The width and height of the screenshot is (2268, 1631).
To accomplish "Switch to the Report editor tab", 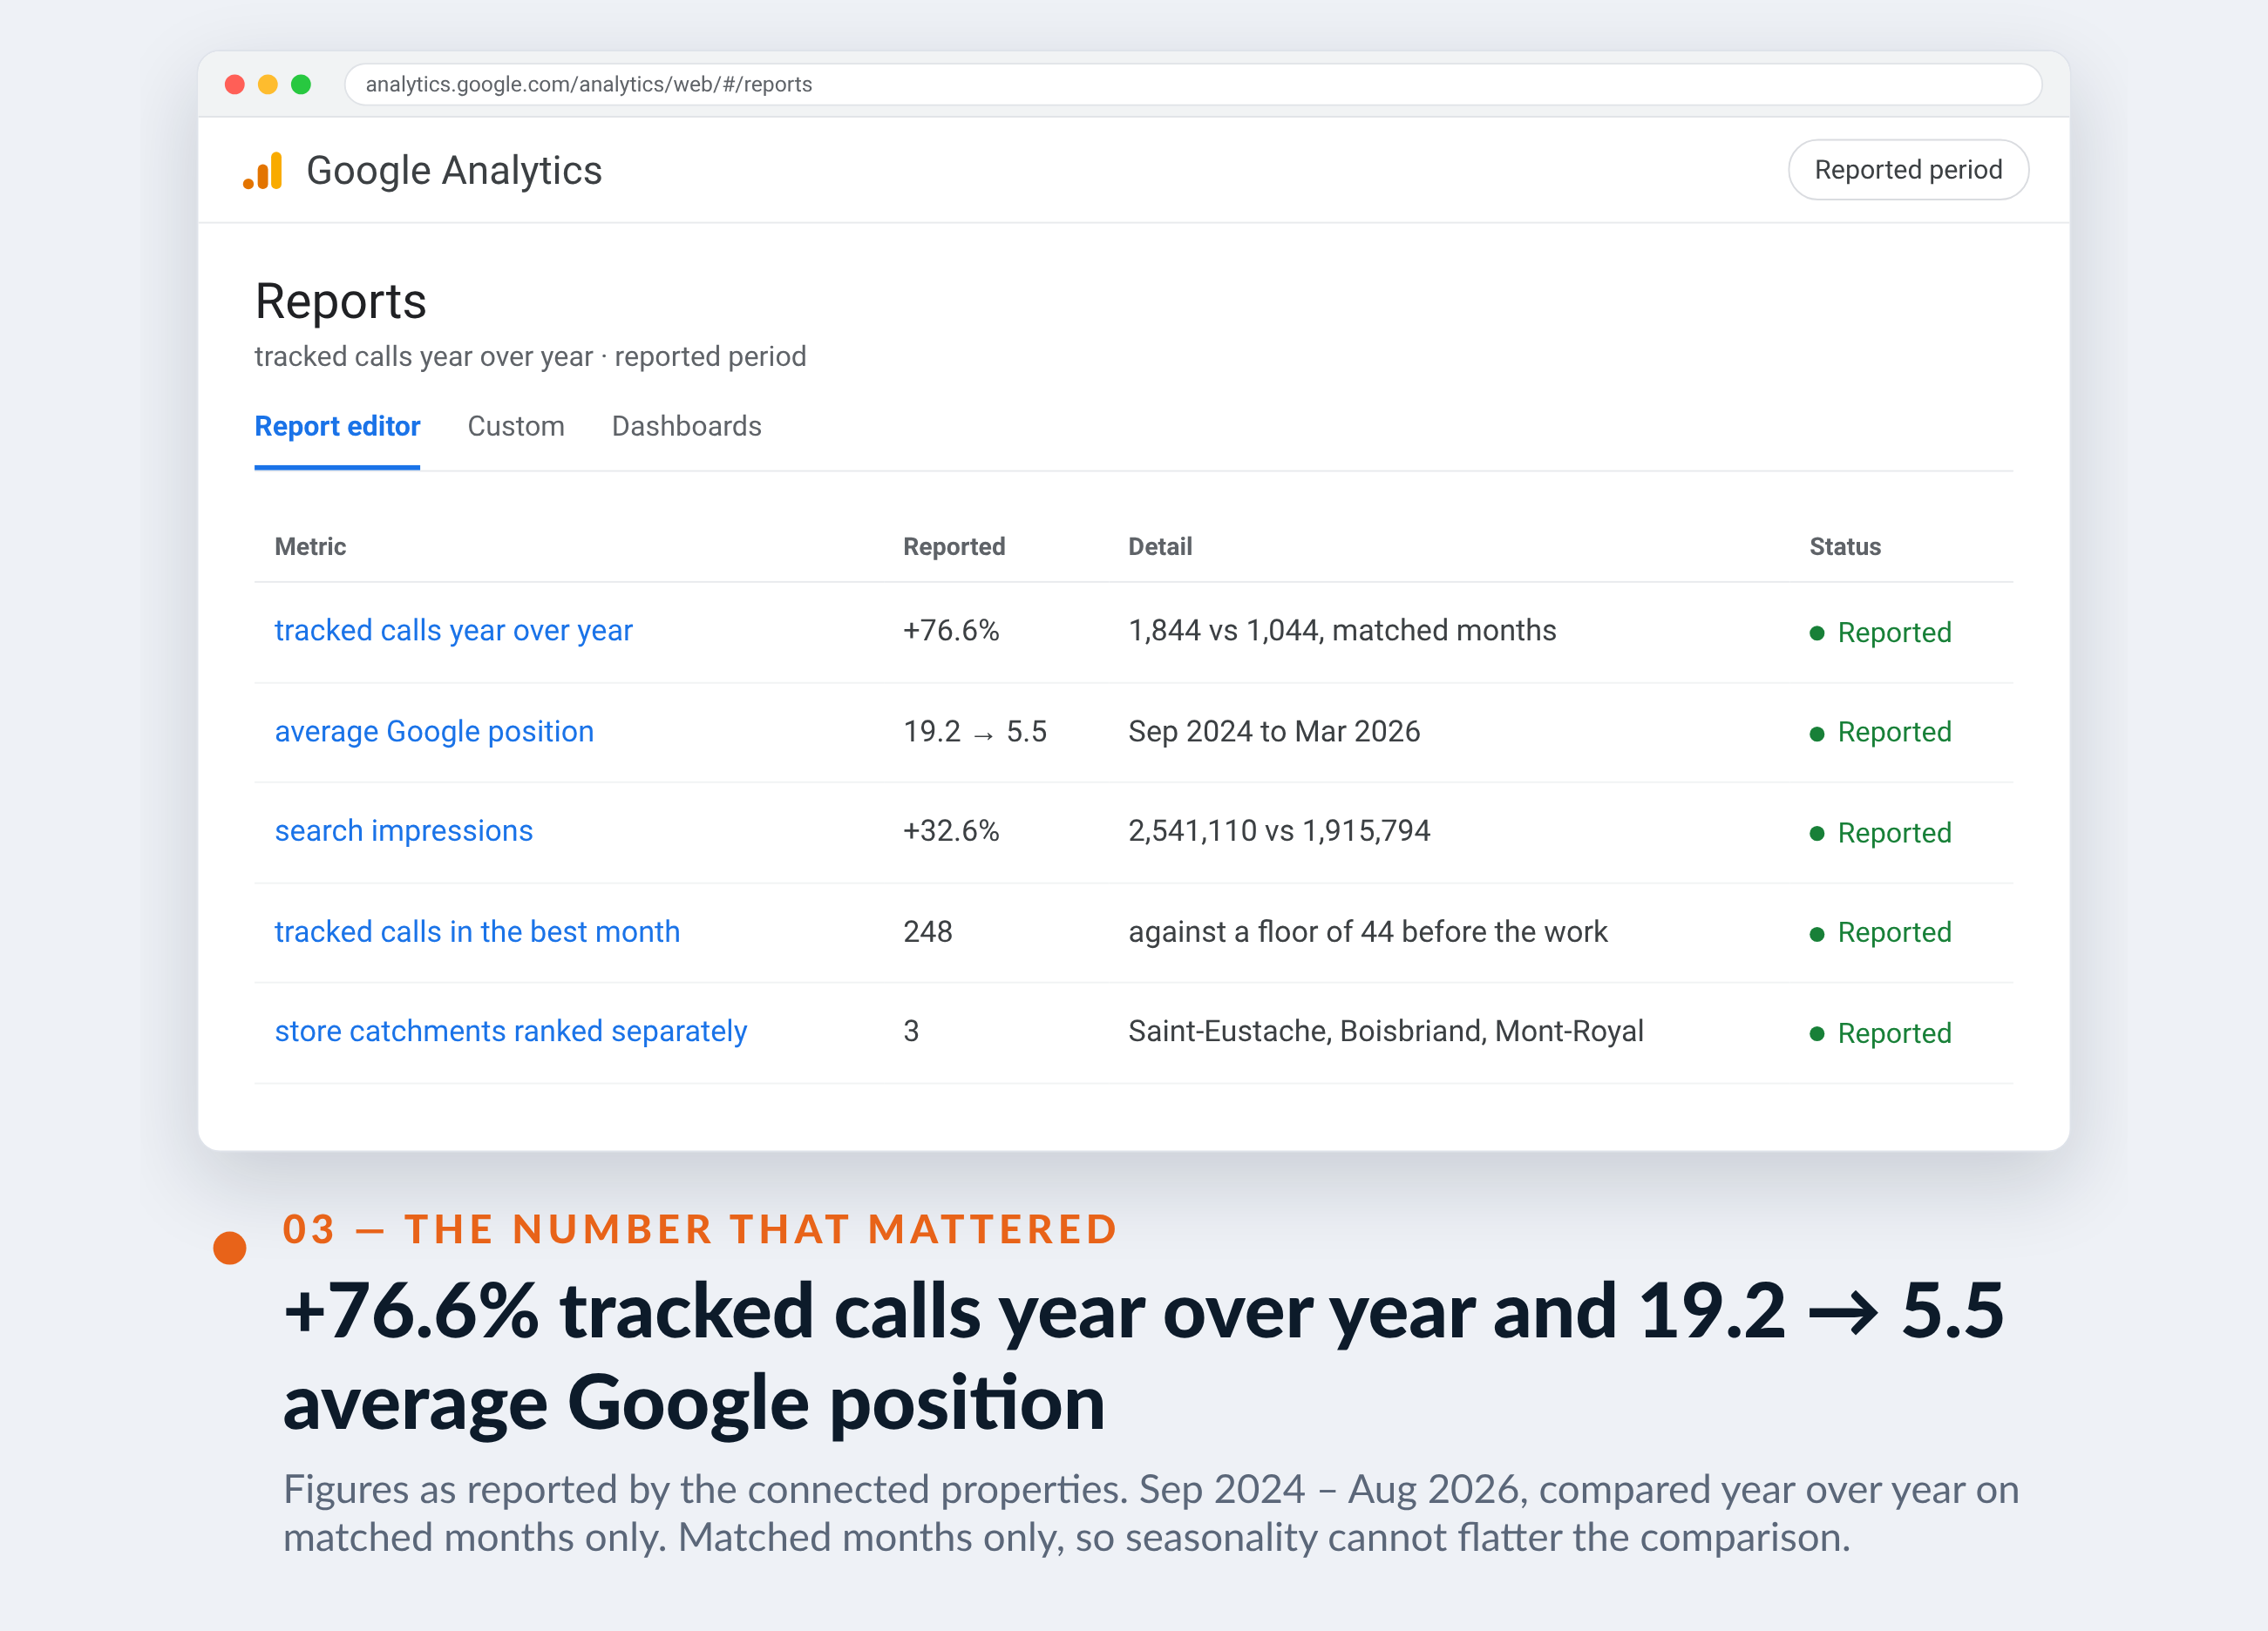I will pyautogui.click(x=337, y=427).
